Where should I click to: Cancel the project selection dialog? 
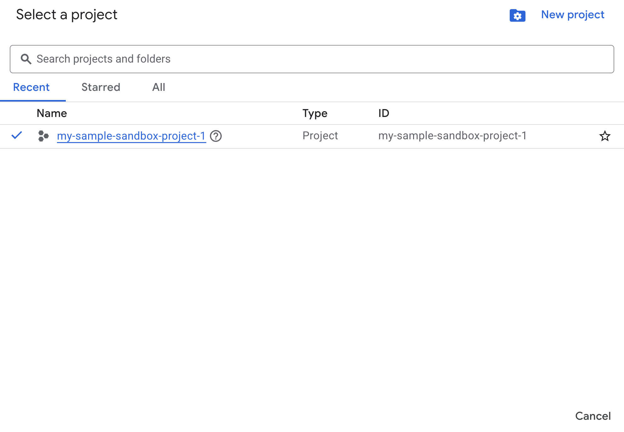point(593,416)
